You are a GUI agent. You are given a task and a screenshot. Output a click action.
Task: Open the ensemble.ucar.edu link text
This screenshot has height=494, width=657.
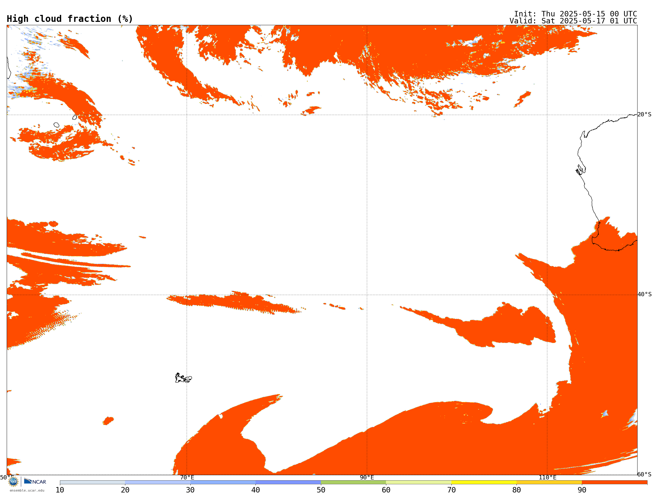coord(27,490)
